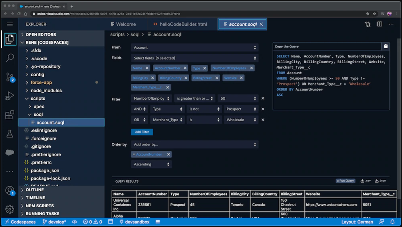Open the Extensions view
402x227 pixels.
click(x=10, y=115)
